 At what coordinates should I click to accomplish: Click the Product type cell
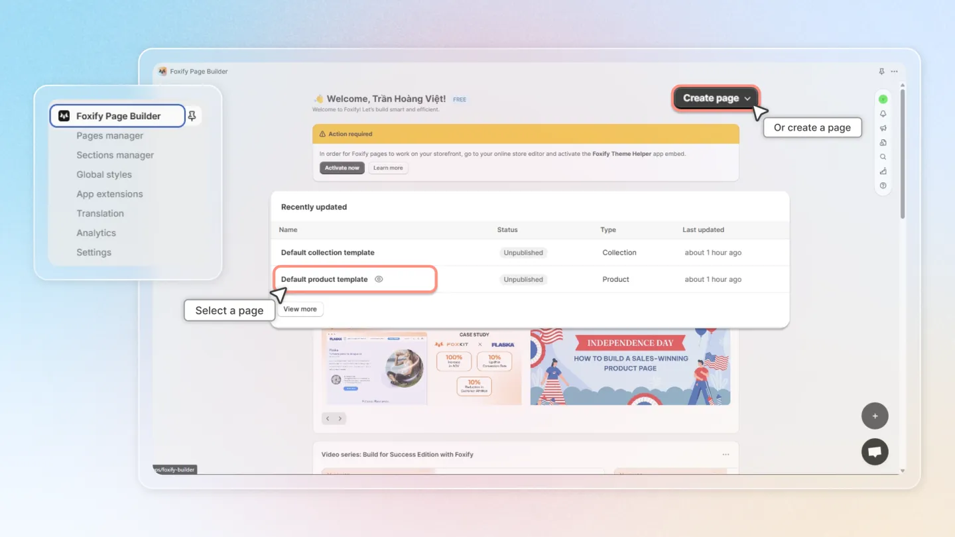coord(615,279)
